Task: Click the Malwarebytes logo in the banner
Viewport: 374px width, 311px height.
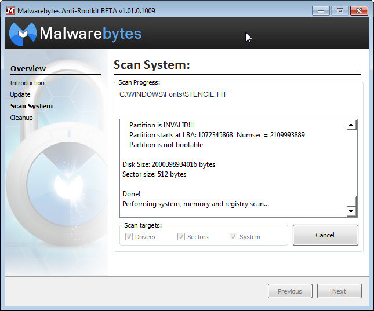Action: click(x=75, y=34)
